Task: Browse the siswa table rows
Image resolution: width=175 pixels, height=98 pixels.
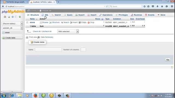Action: coord(44,22)
